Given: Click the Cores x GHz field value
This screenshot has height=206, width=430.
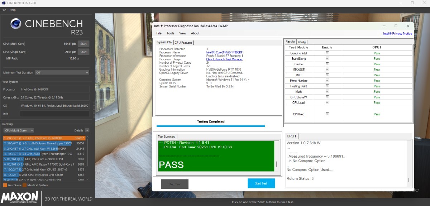Looking at the screenshot, I should click(x=54, y=97).
